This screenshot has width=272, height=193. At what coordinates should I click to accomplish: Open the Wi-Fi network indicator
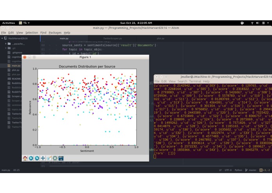pyautogui.click(x=252, y=23)
